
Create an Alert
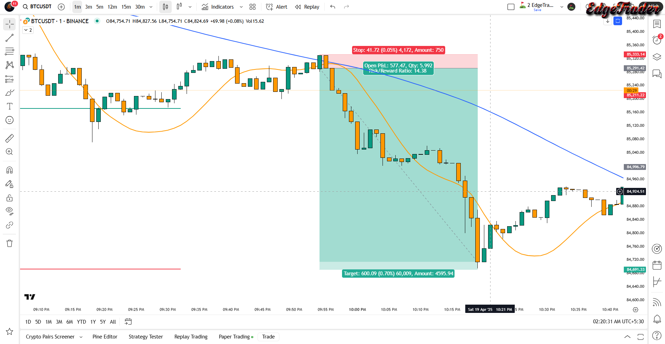pos(277,7)
